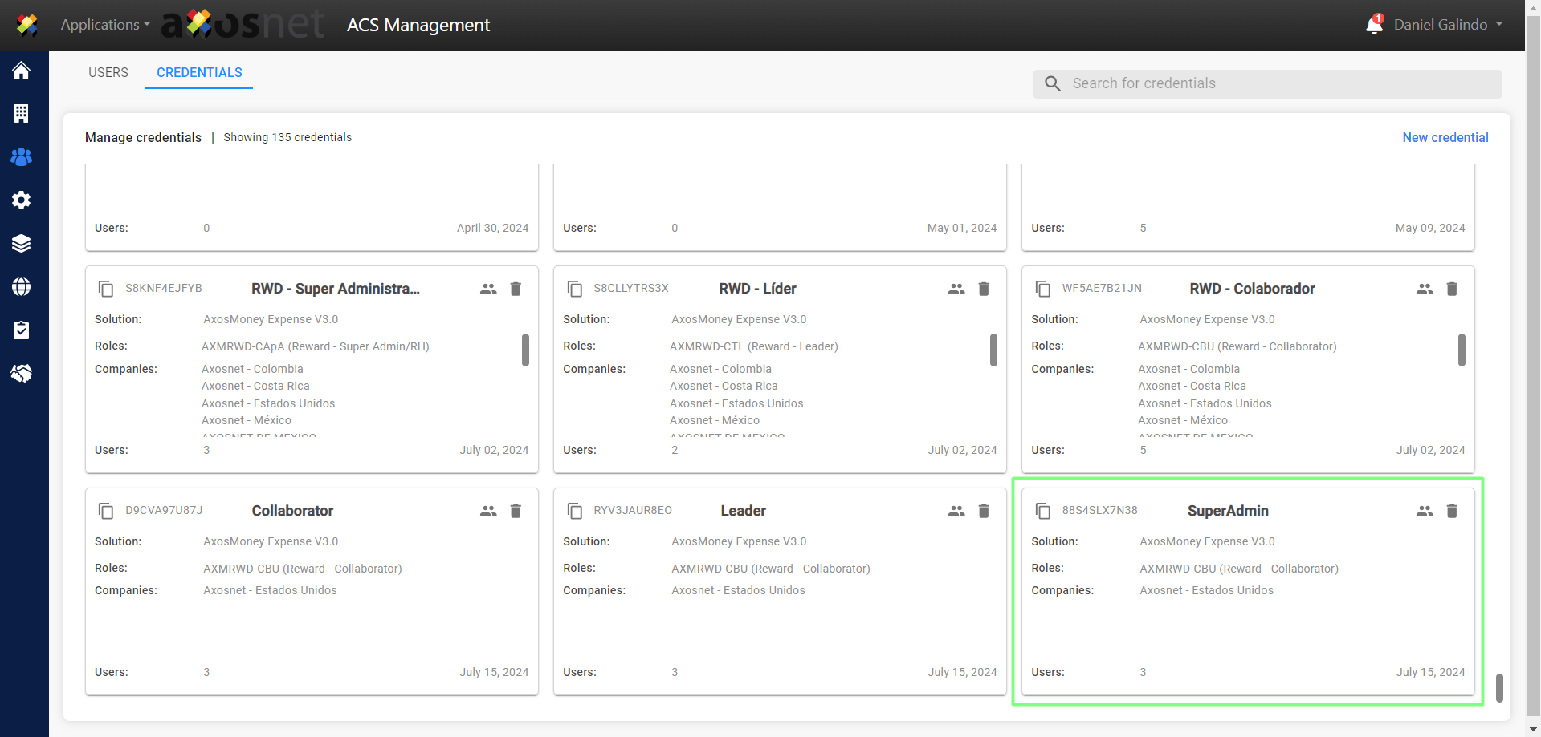The height and width of the screenshot is (737, 1541).
Task: View users of RWD - Colaborador credential
Action: pyautogui.click(x=1425, y=289)
